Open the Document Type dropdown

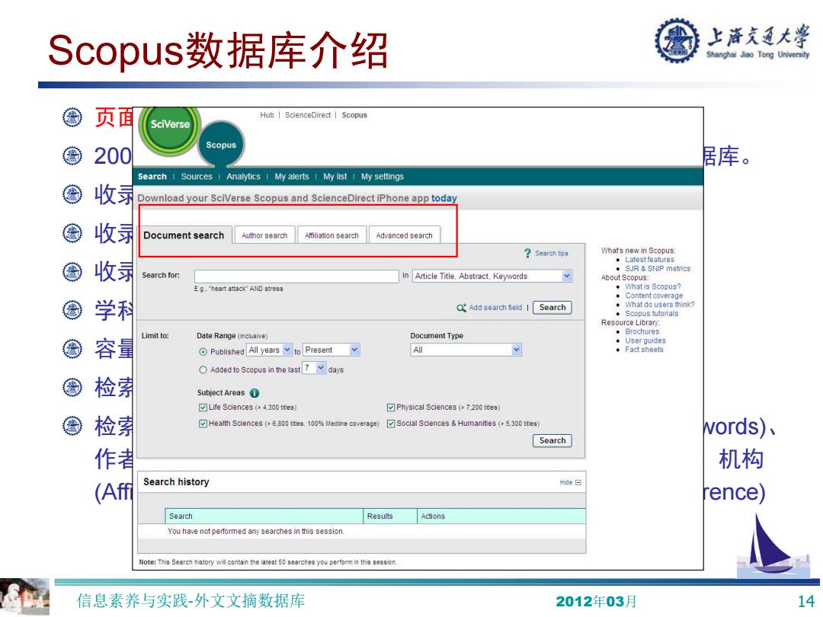tap(466, 350)
